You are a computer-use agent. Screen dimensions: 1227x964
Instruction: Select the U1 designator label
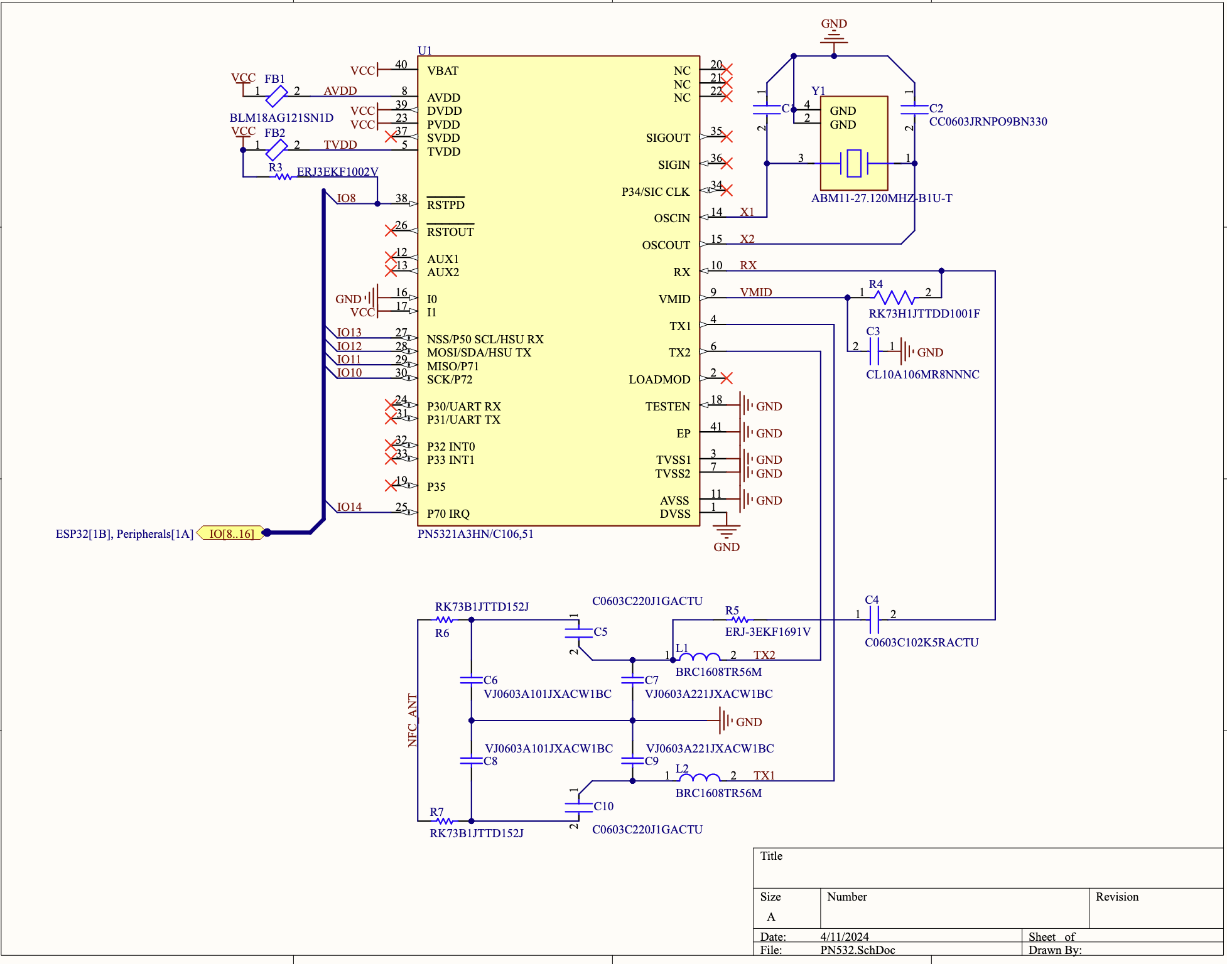(x=424, y=50)
